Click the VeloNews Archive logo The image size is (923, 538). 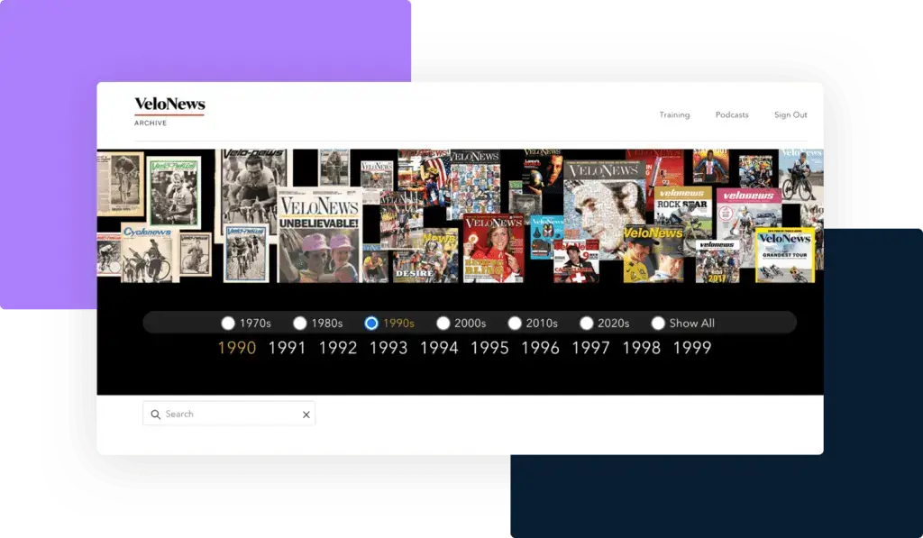169,111
